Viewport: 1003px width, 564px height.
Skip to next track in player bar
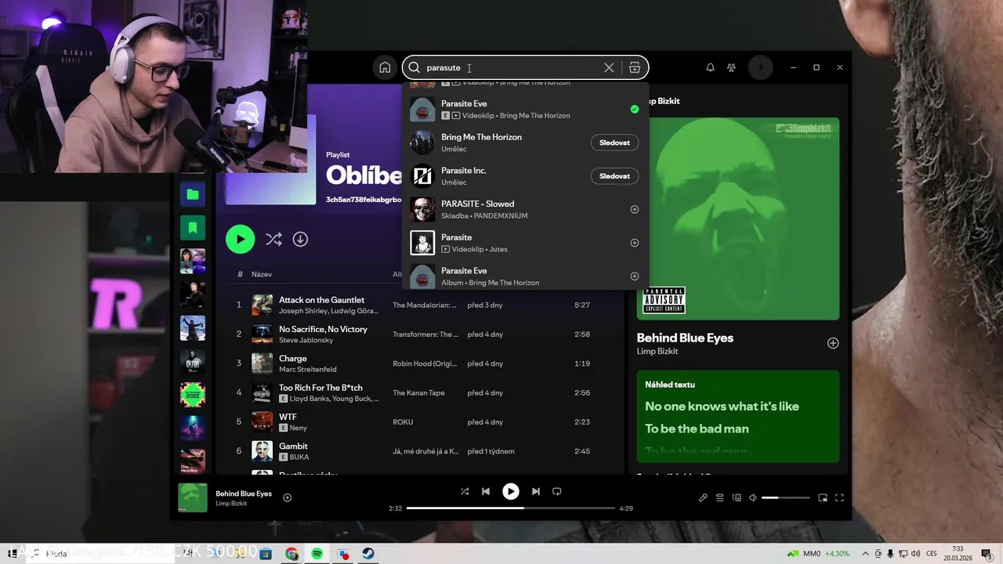535,491
